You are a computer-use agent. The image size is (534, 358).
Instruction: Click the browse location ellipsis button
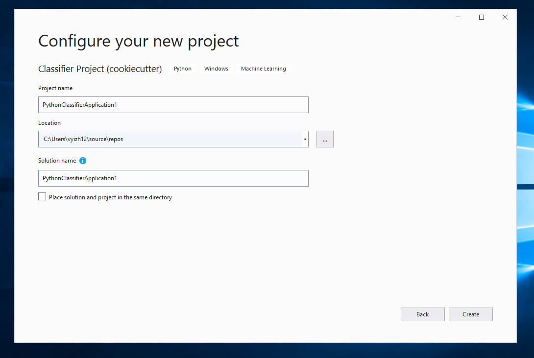tap(325, 139)
